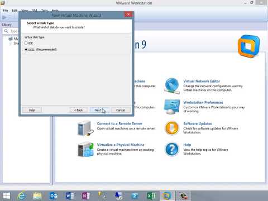Image resolution: width=268 pixels, height=201 pixels.
Task: Click the Connect to a Remote Server icon
Action: (x=85, y=128)
